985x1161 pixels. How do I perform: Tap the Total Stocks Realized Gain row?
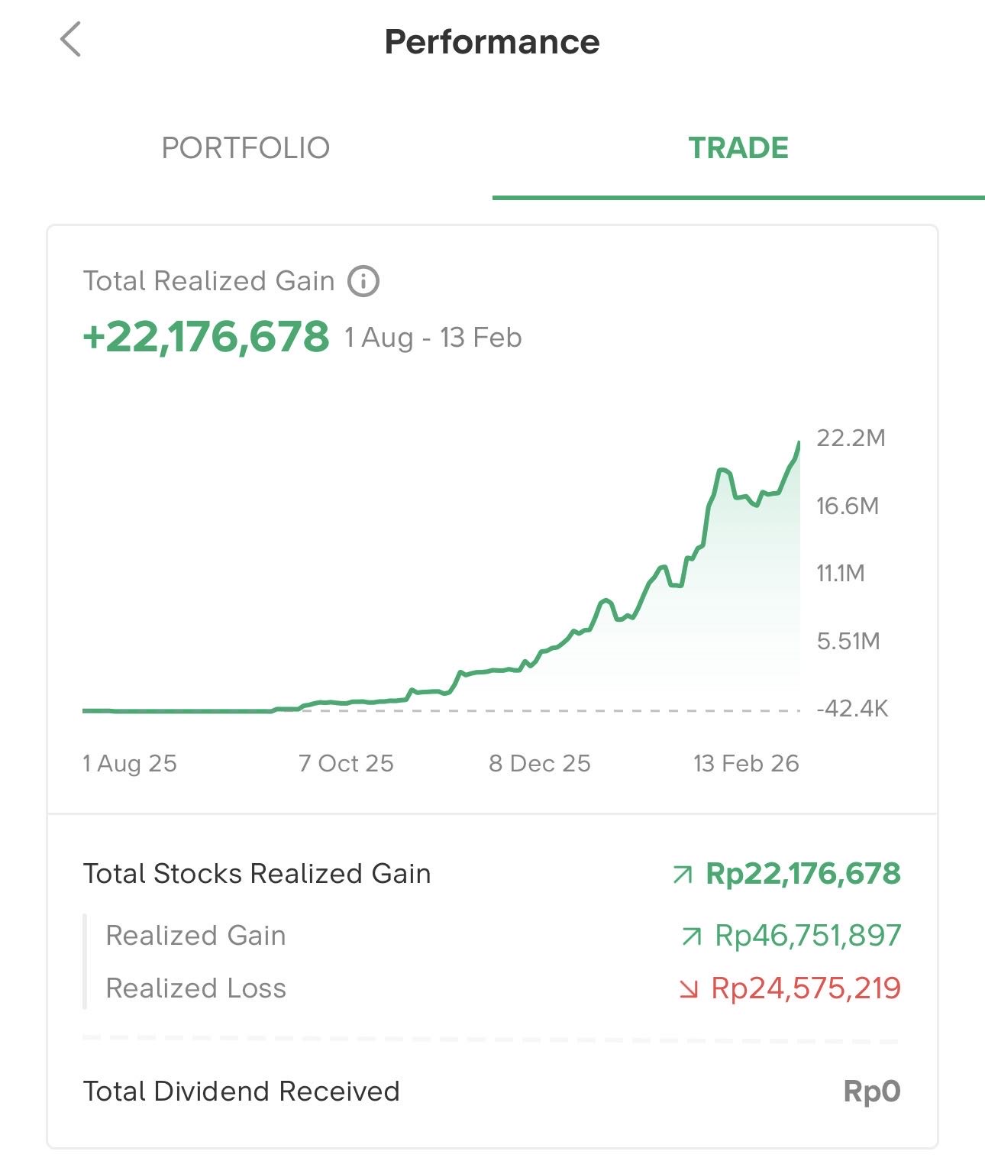(257, 874)
